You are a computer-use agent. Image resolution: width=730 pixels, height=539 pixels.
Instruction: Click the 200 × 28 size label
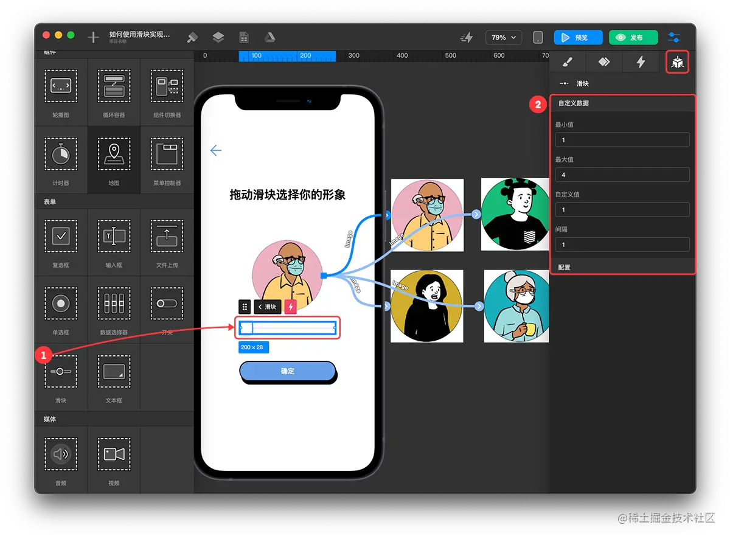tap(254, 347)
